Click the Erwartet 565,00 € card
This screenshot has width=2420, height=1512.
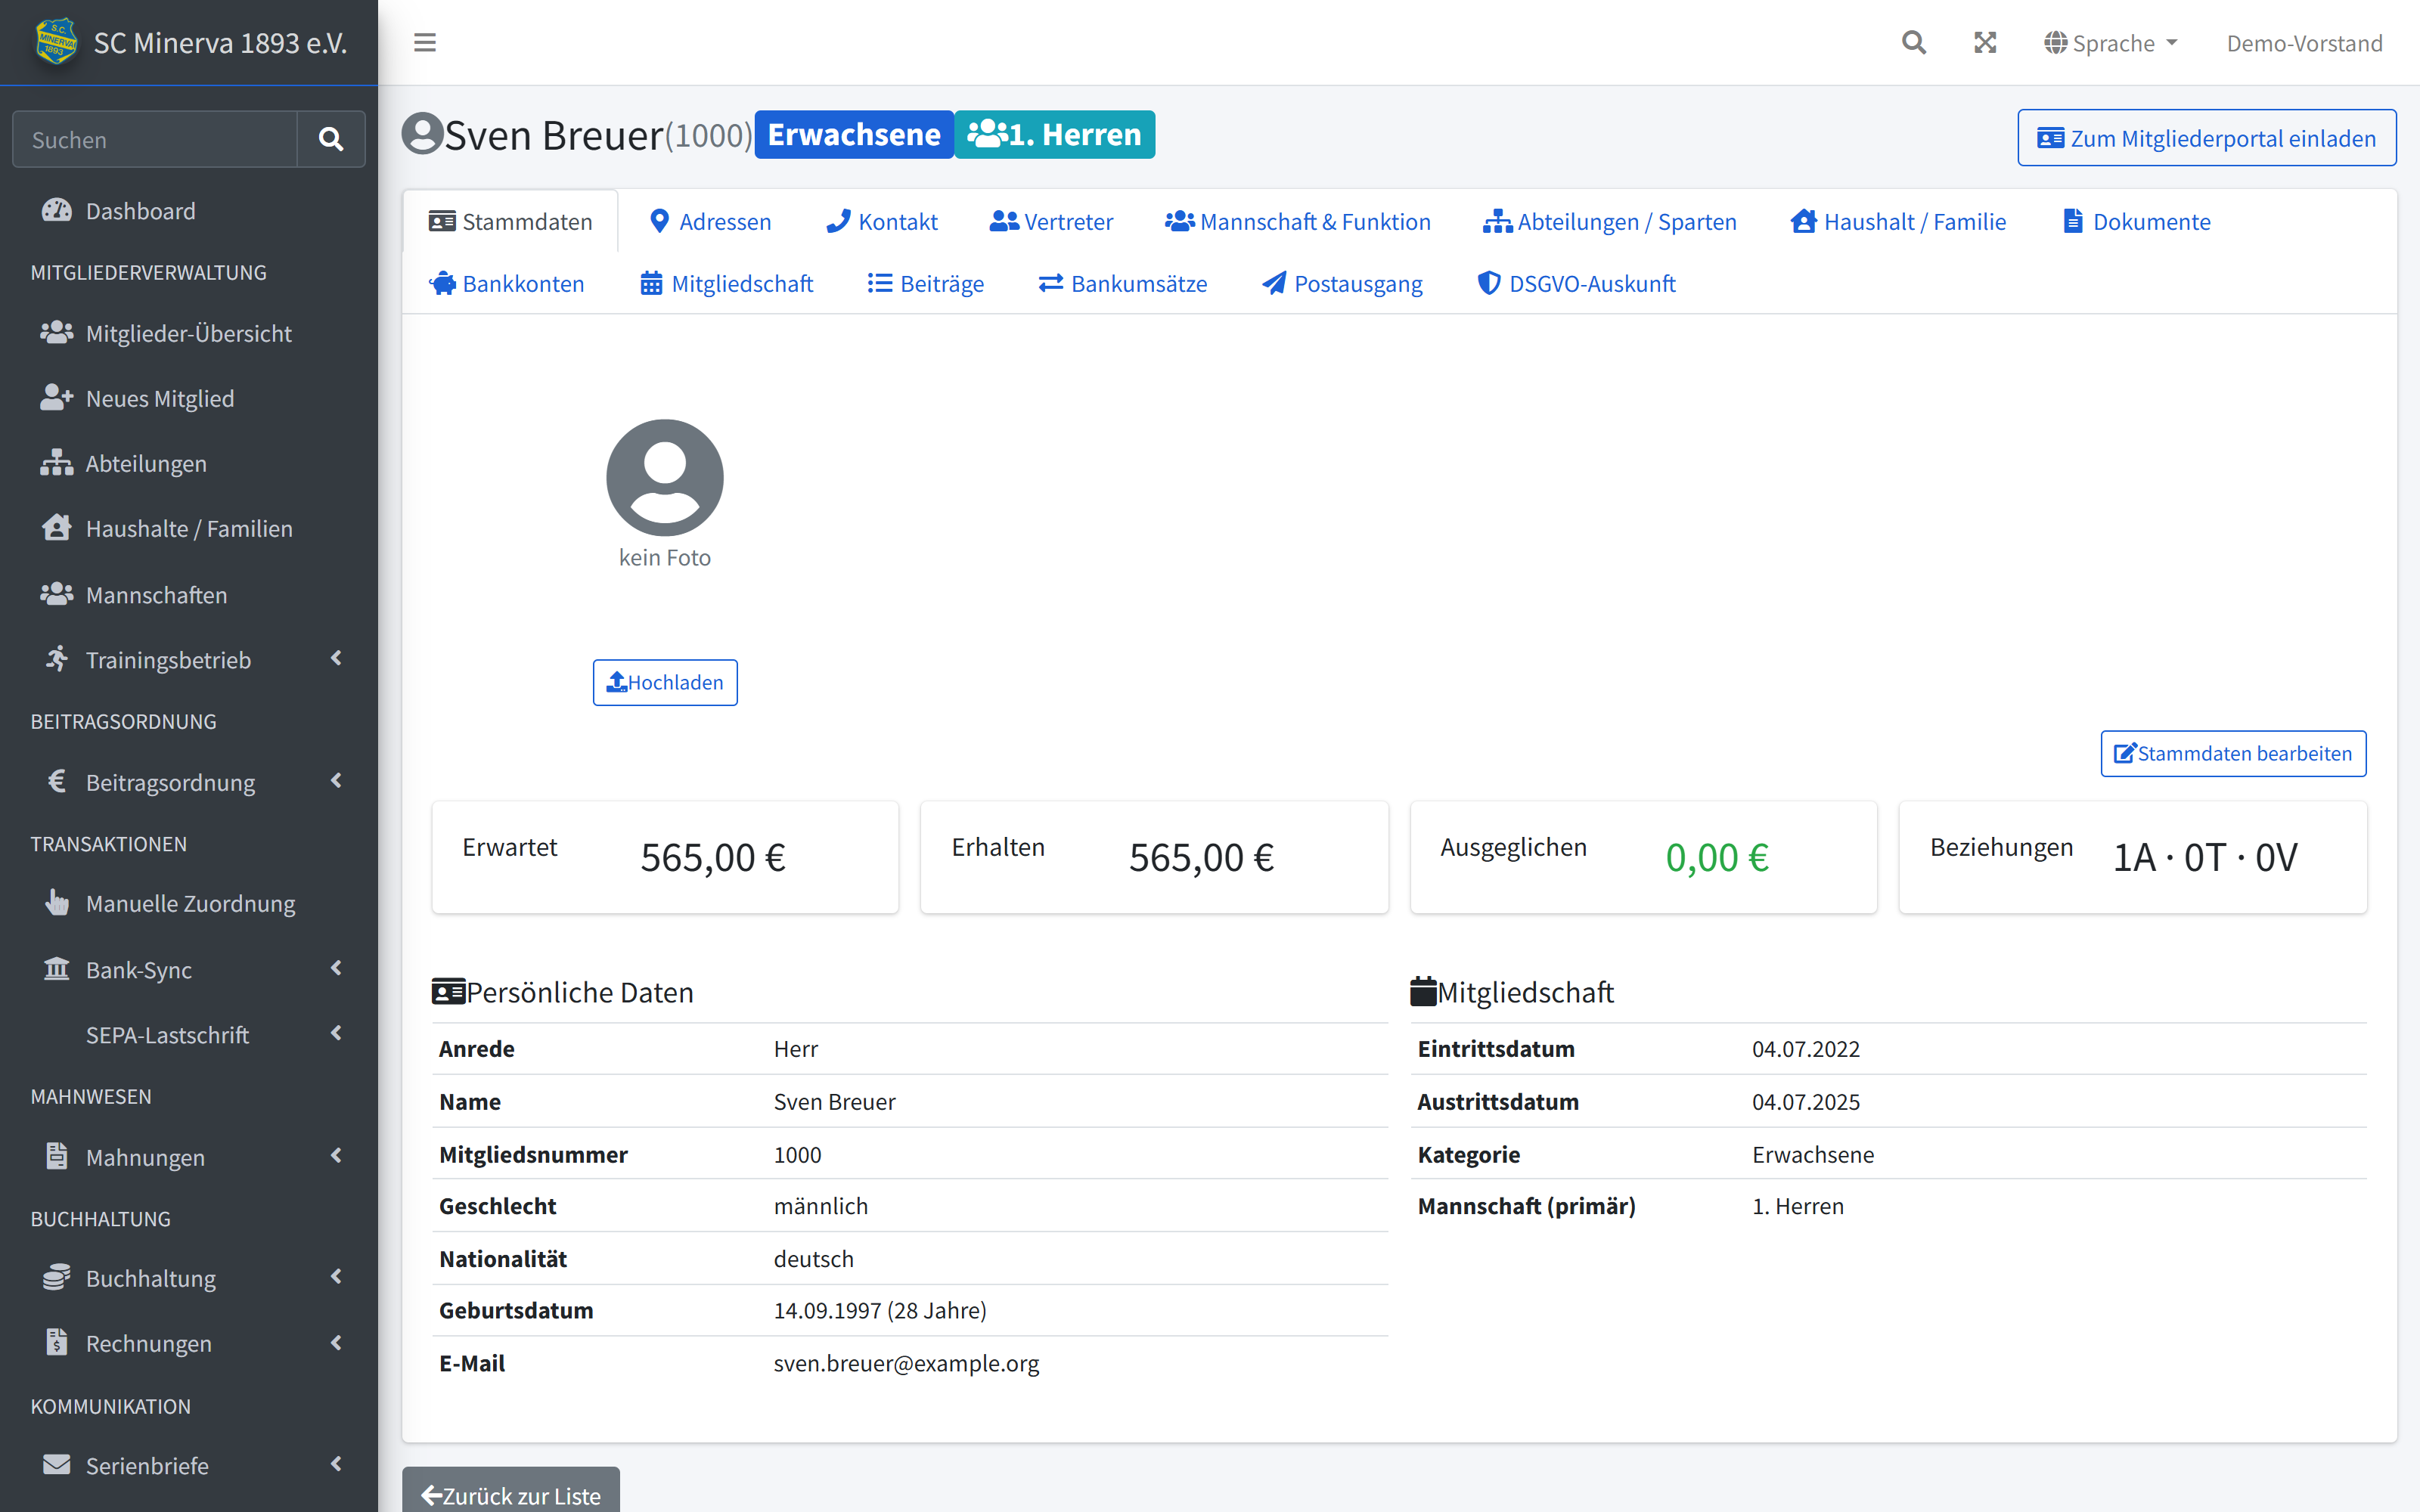pyautogui.click(x=665, y=857)
